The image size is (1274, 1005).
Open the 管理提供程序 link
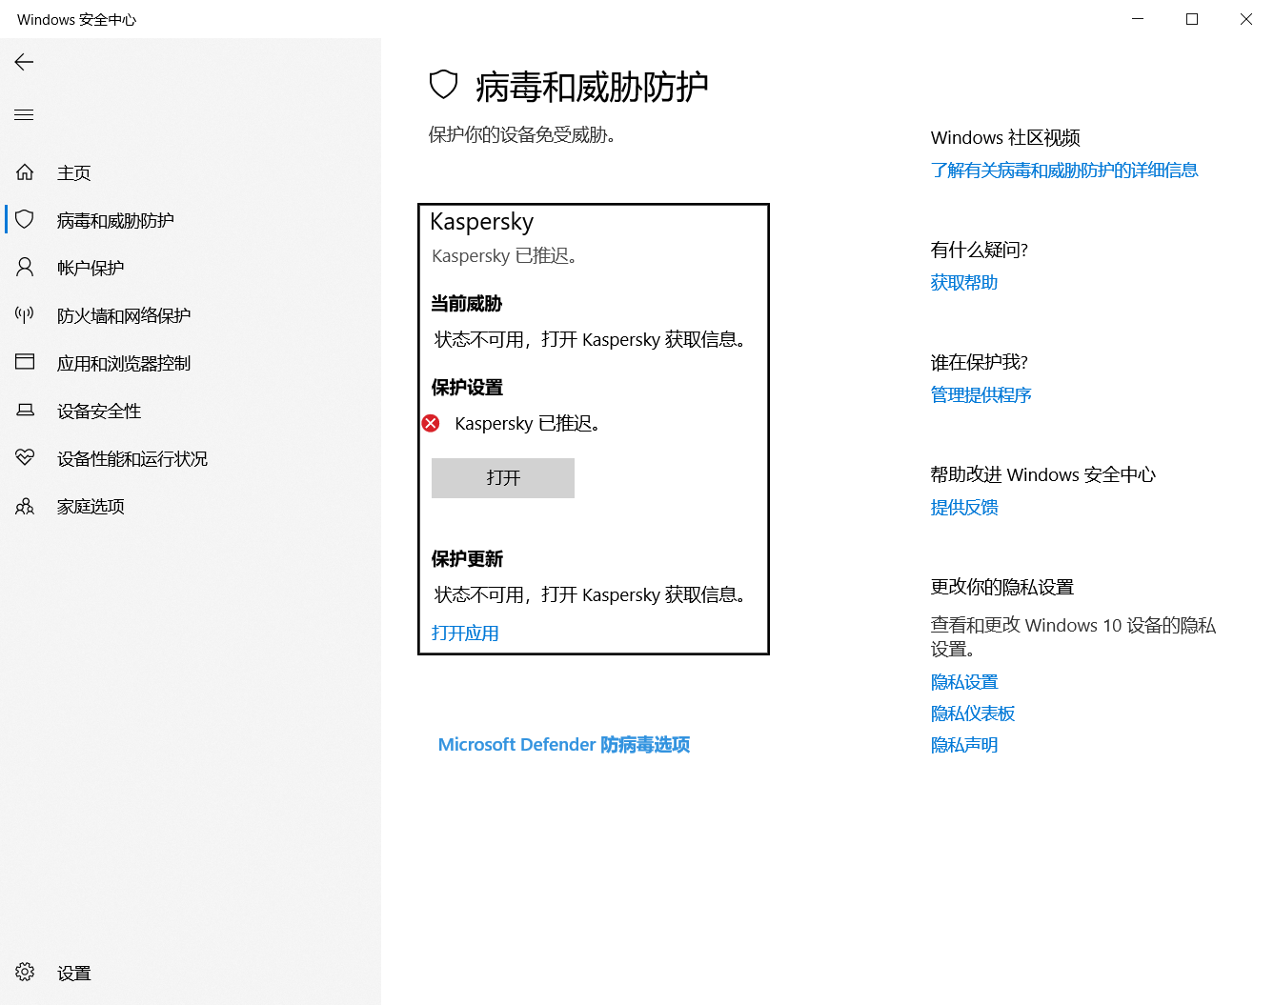click(x=981, y=395)
